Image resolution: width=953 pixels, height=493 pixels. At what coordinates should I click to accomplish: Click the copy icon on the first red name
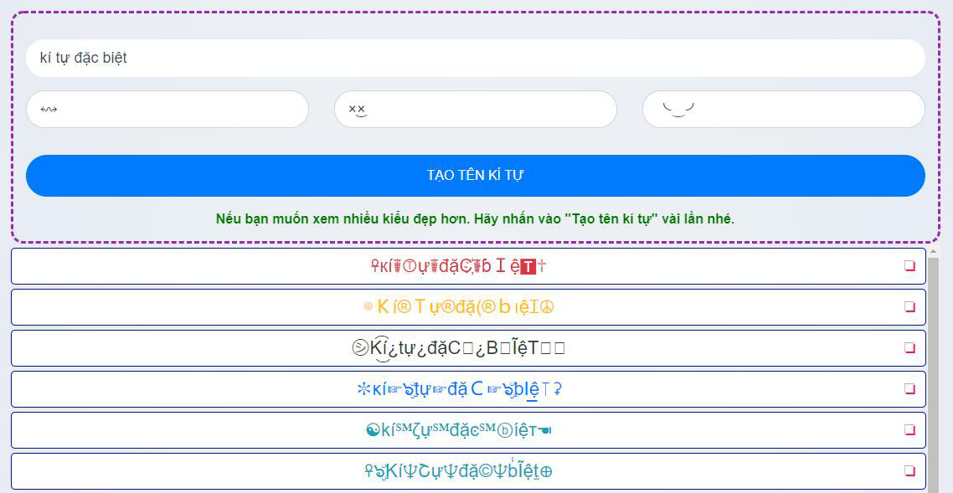click(x=909, y=265)
